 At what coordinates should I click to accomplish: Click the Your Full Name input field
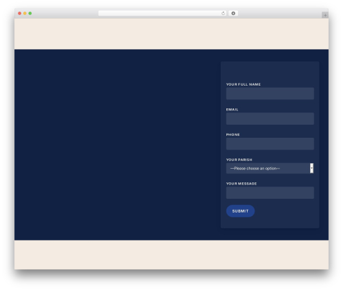270,93
